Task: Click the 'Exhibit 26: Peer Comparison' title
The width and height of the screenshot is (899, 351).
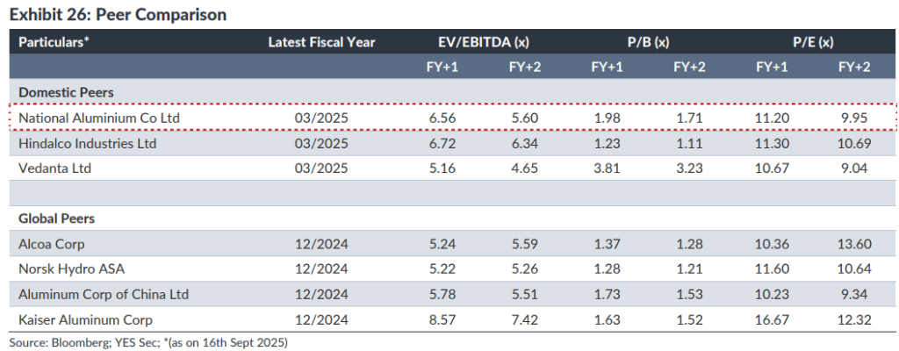Action: 119,15
